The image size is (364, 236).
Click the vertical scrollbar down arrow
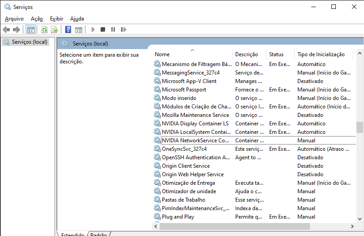(x=360, y=219)
